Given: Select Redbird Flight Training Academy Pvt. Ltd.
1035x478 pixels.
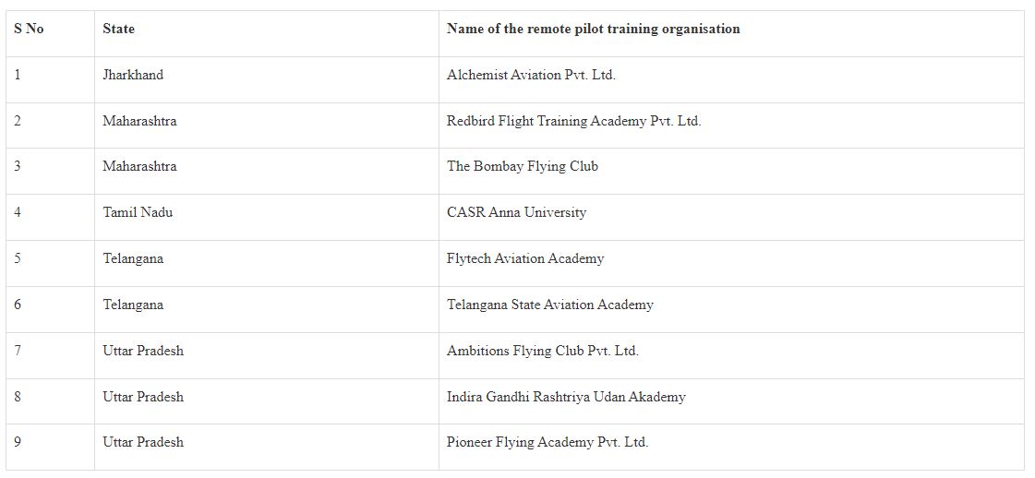Looking at the screenshot, I should pos(573,121).
